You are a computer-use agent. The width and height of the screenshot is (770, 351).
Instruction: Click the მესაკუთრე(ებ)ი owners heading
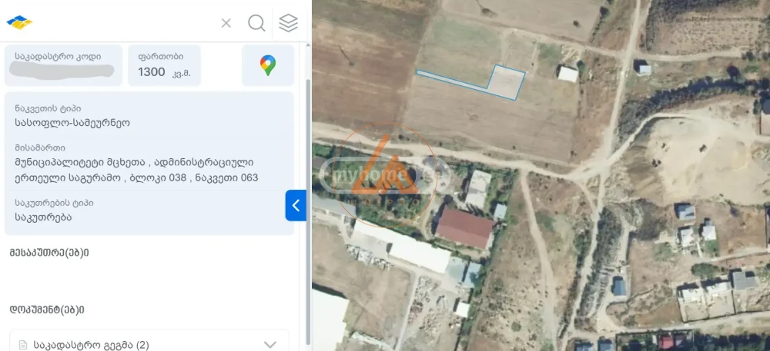[49, 253]
